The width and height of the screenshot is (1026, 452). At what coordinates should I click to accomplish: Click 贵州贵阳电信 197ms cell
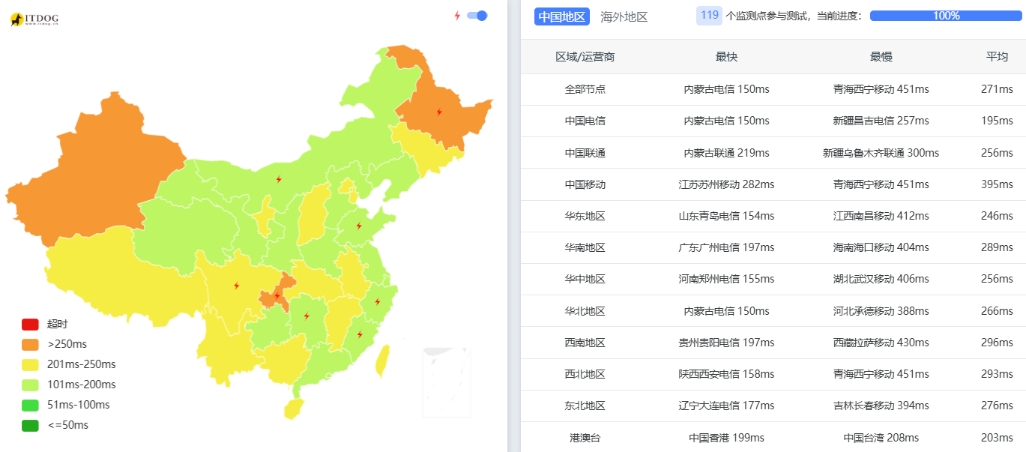[x=726, y=343]
